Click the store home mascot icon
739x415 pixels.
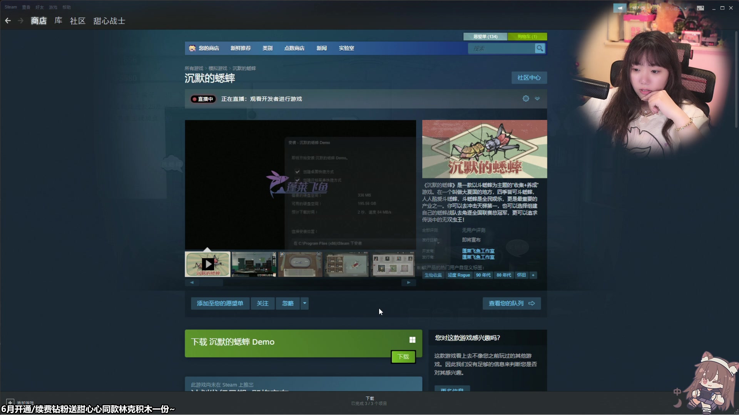192,48
